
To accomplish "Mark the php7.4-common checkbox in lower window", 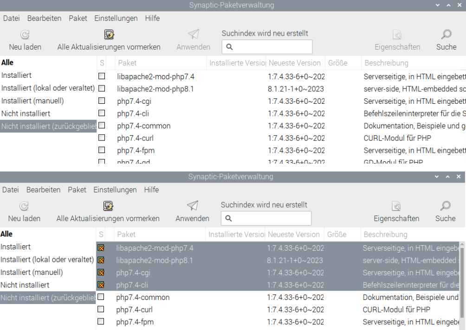I will coord(101,297).
